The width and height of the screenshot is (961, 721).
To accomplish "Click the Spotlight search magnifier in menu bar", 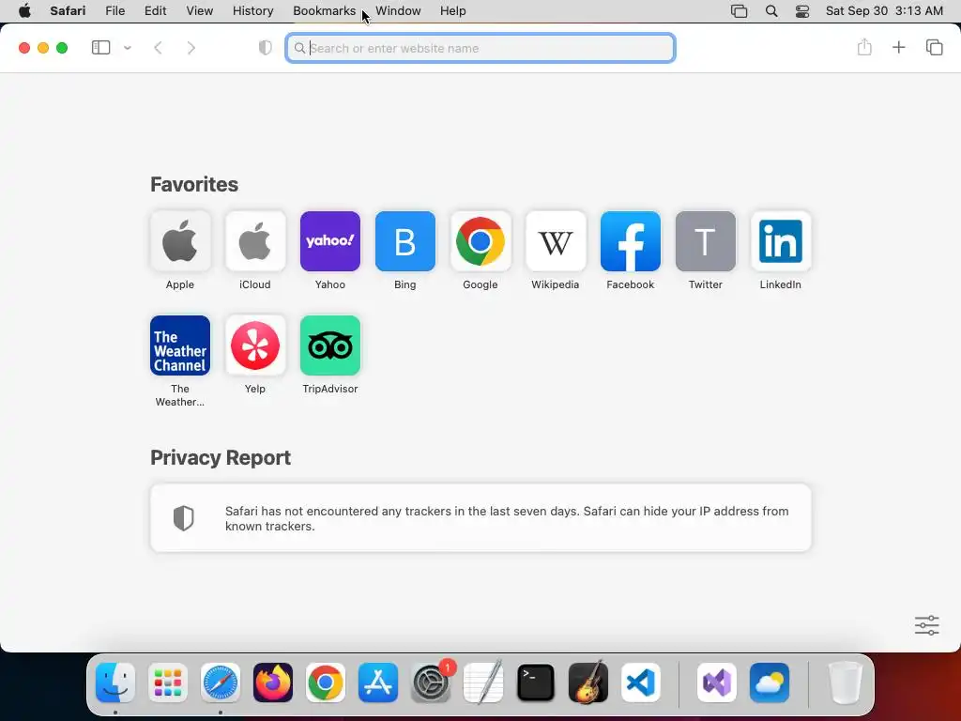I will pyautogui.click(x=771, y=11).
